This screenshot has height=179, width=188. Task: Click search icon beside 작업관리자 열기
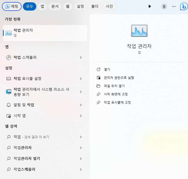[x=9, y=159]
